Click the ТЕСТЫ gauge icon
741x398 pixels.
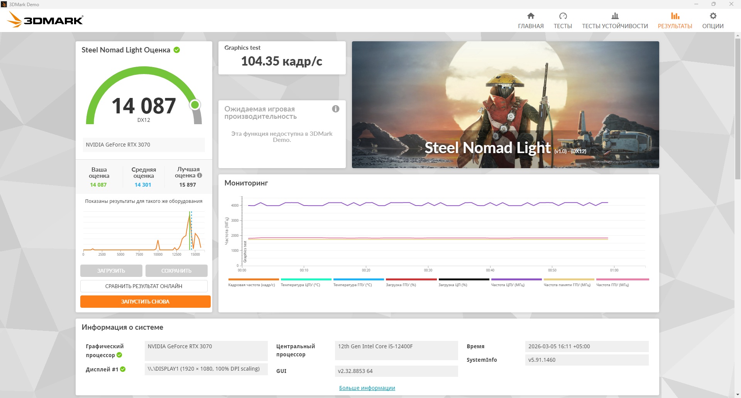563,16
